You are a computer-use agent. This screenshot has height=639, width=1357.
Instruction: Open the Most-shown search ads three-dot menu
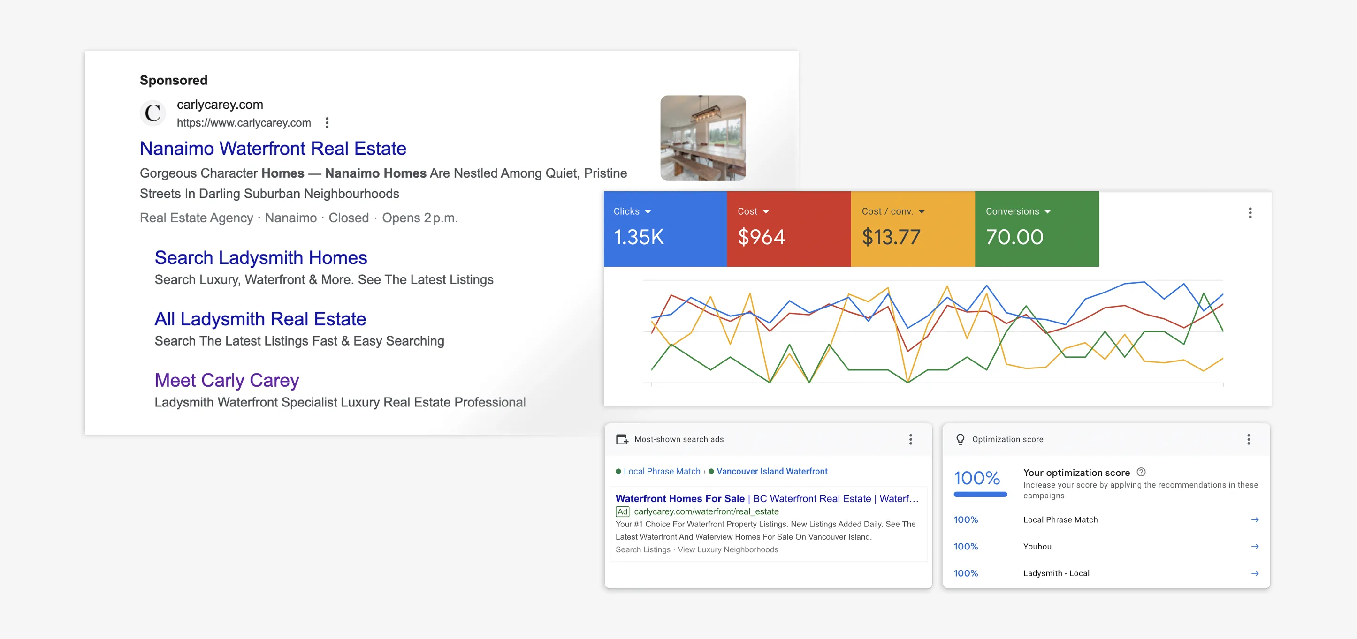(910, 439)
